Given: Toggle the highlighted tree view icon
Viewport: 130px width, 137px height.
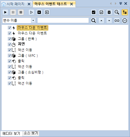Looking at the screenshot, I should click(x=125, y=12).
